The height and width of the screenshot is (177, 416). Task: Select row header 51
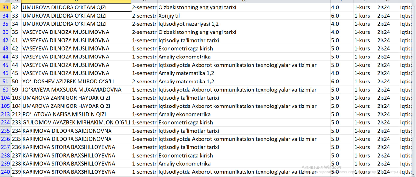point(5,82)
